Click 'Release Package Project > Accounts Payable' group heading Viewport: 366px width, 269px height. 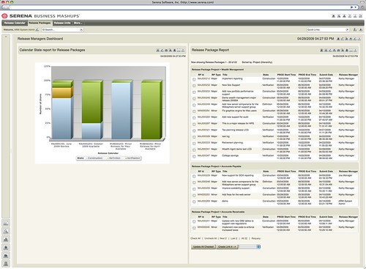(x=217, y=166)
